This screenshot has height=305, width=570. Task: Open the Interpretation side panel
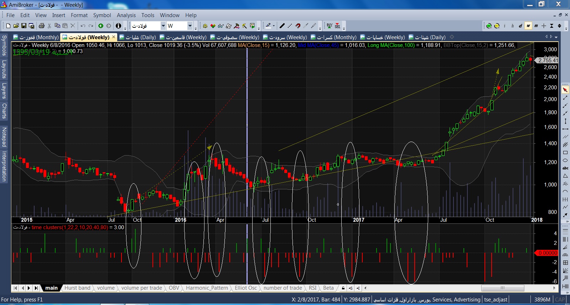click(x=4, y=166)
